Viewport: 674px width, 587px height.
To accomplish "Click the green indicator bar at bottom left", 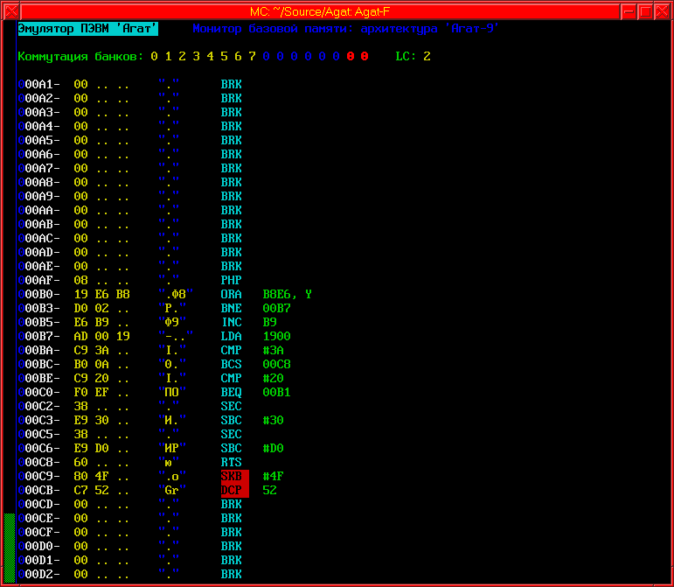I will pos(10,548).
